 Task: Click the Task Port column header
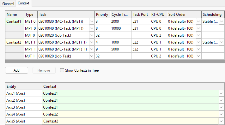pyautogui.click(x=141, y=15)
